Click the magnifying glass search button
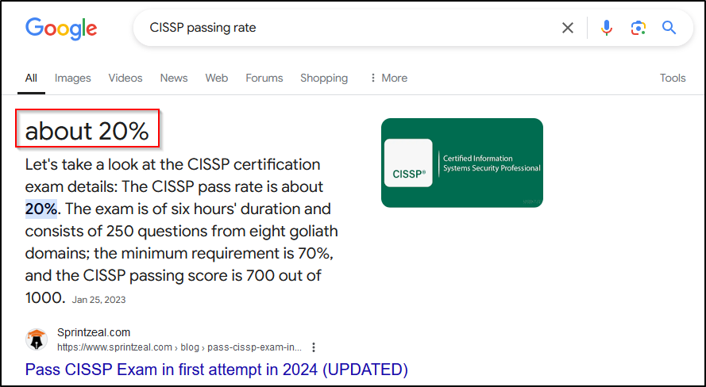The image size is (706, 387). (x=669, y=29)
